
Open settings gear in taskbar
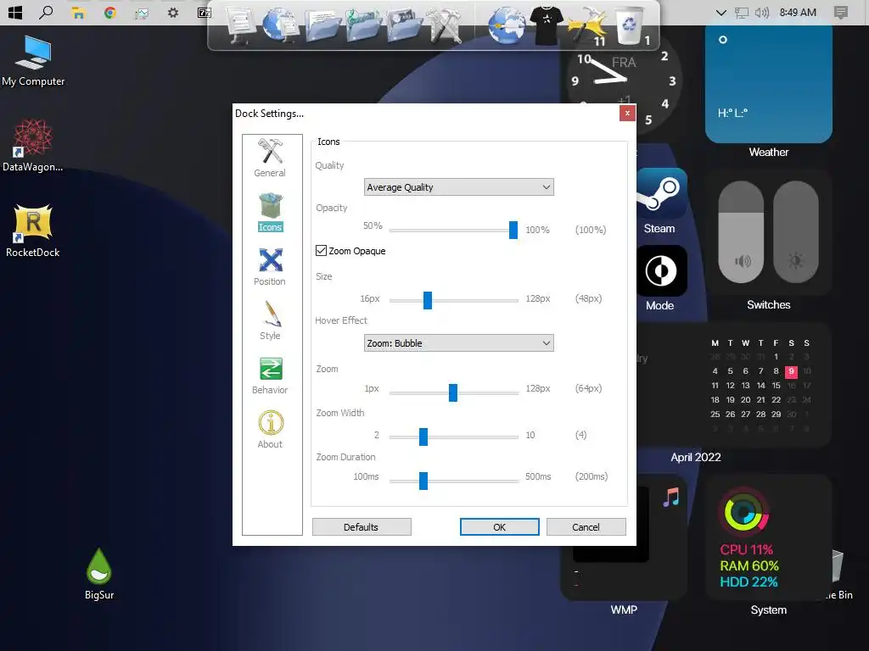173,12
